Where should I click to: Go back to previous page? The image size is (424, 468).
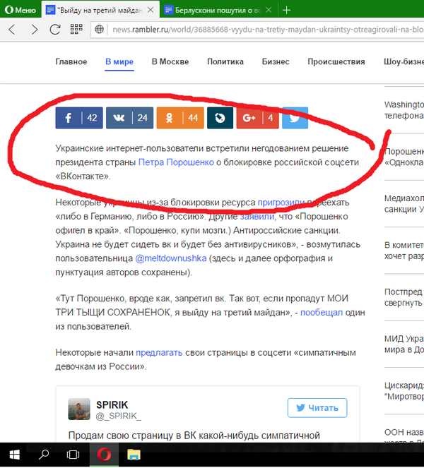12,29
